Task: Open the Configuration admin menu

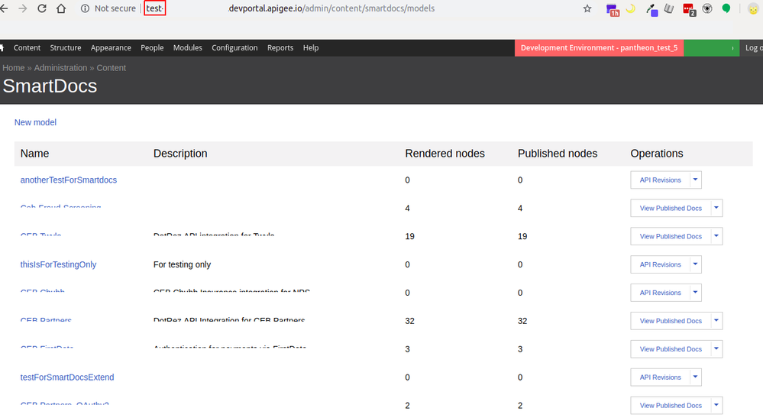Action: pyautogui.click(x=234, y=47)
